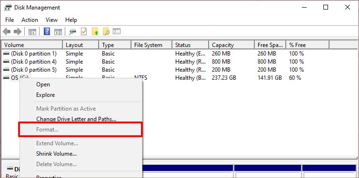Sort by the Layout column header
The height and width of the screenshot is (178, 359).
(81, 45)
